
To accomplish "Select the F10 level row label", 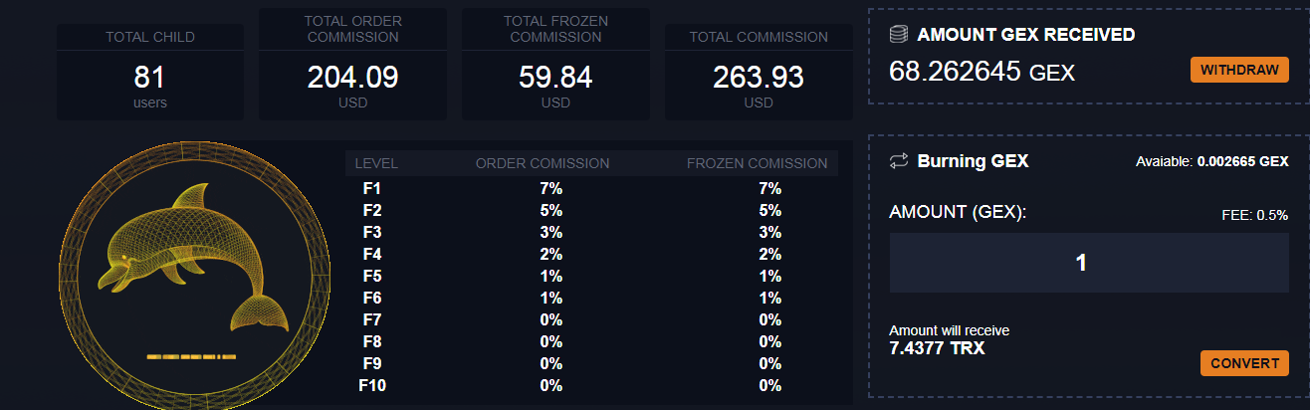I will 372,385.
